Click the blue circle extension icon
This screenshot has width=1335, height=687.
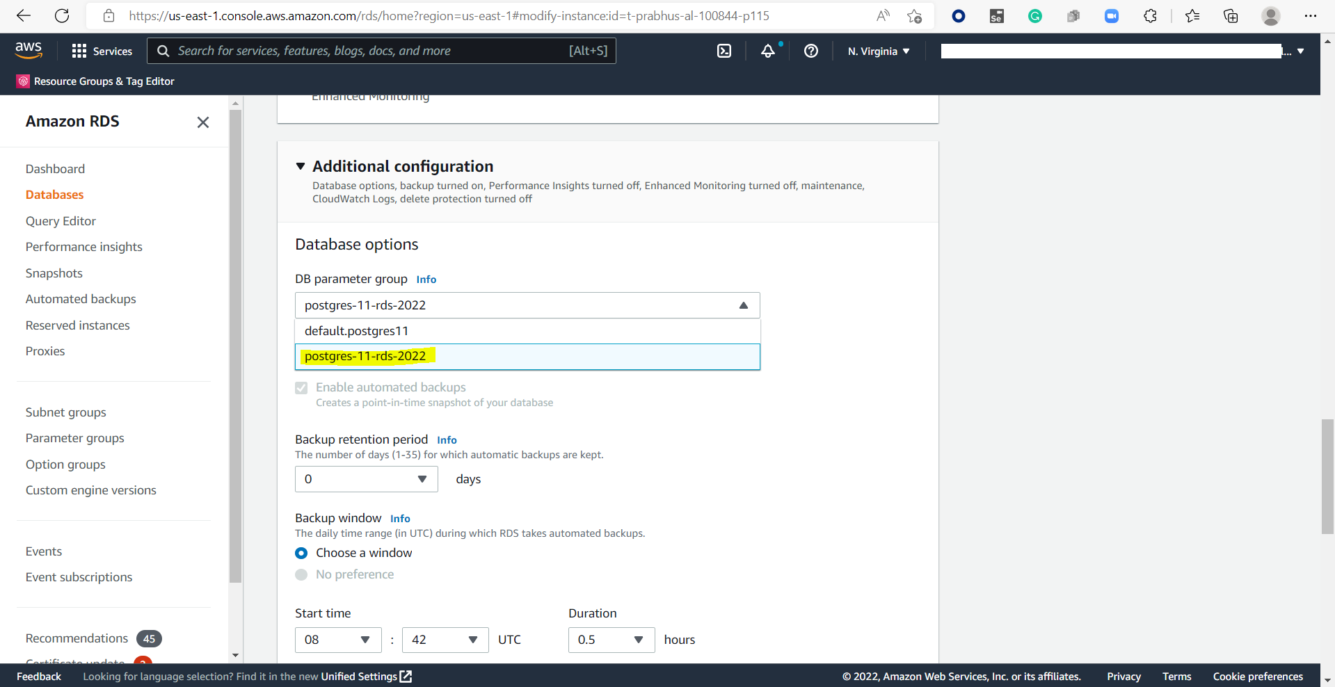[959, 15]
